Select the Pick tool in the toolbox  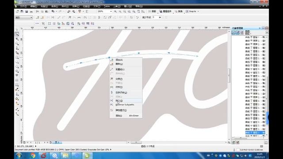click(x=17, y=30)
